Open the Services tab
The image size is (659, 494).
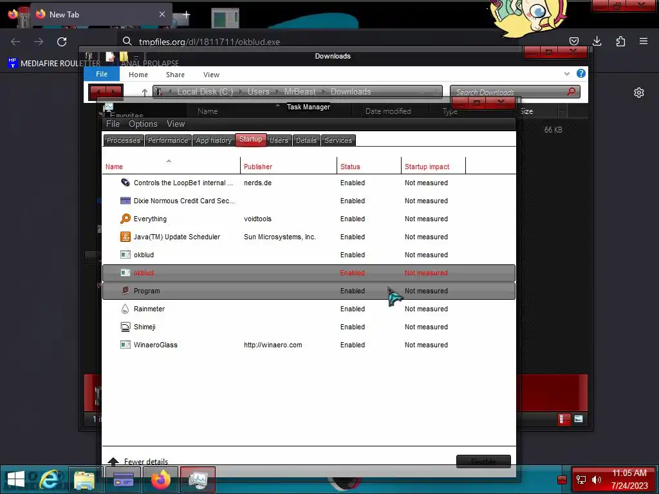click(338, 140)
